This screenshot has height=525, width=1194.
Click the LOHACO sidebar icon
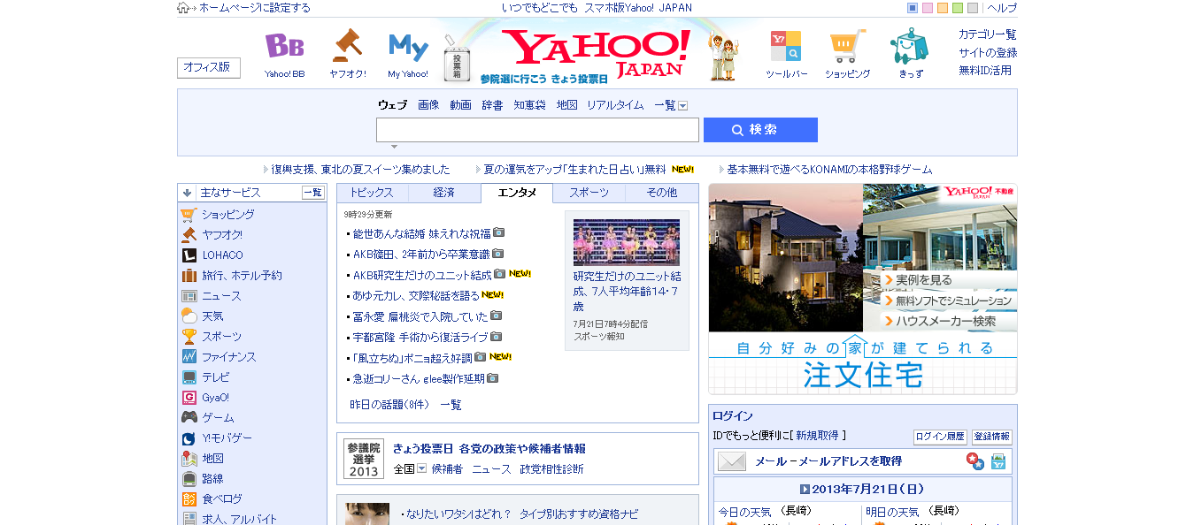[x=189, y=255]
